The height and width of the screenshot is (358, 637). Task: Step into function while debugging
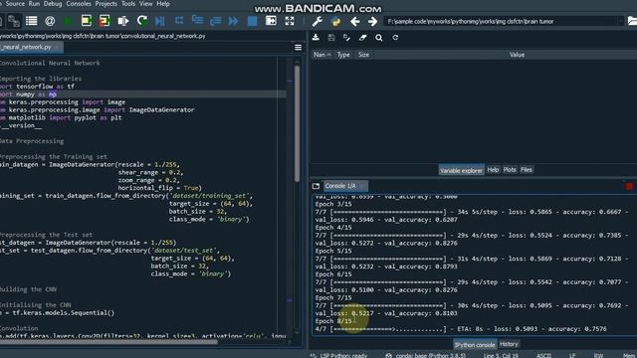[x=197, y=20]
